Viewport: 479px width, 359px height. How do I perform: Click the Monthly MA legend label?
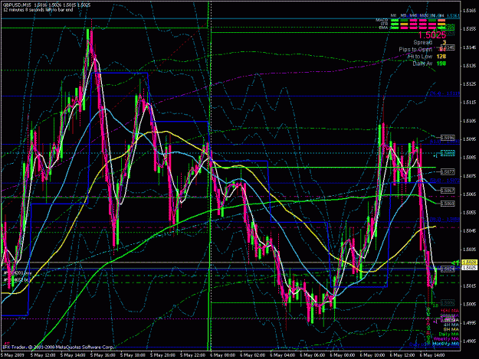[446, 344]
